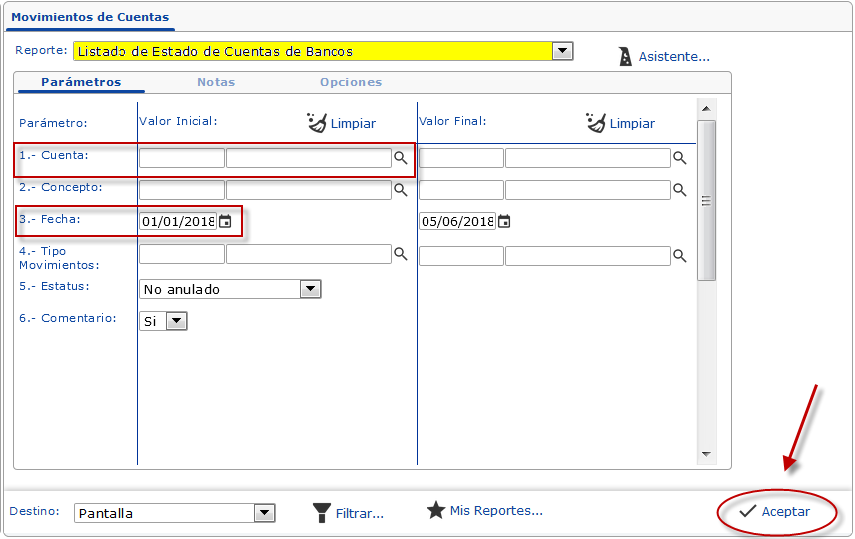
Task: Click the Filtrar funnel icon
Action: click(x=322, y=513)
